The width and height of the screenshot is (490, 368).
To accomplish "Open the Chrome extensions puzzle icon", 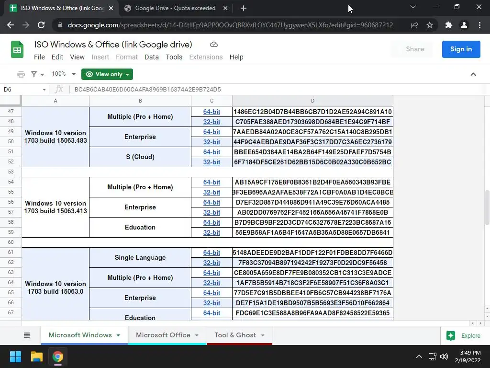I will [x=449, y=25].
